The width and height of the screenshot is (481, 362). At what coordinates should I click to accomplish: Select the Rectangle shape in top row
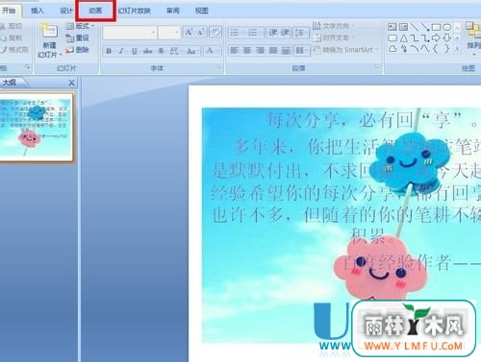[x=436, y=27]
